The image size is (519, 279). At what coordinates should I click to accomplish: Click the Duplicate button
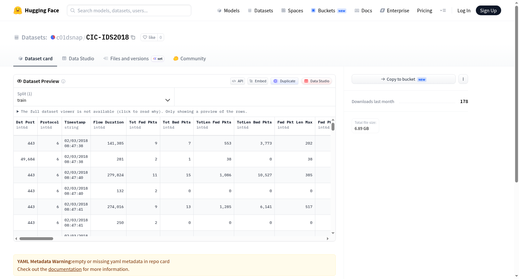coord(284,81)
